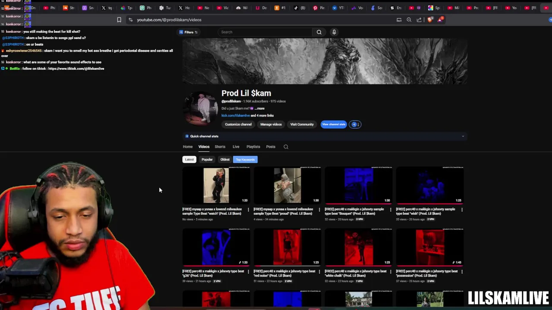Open the "watch" beat video thumbnail
Image resolution: width=552 pixels, height=310 pixels.
pos(216,186)
